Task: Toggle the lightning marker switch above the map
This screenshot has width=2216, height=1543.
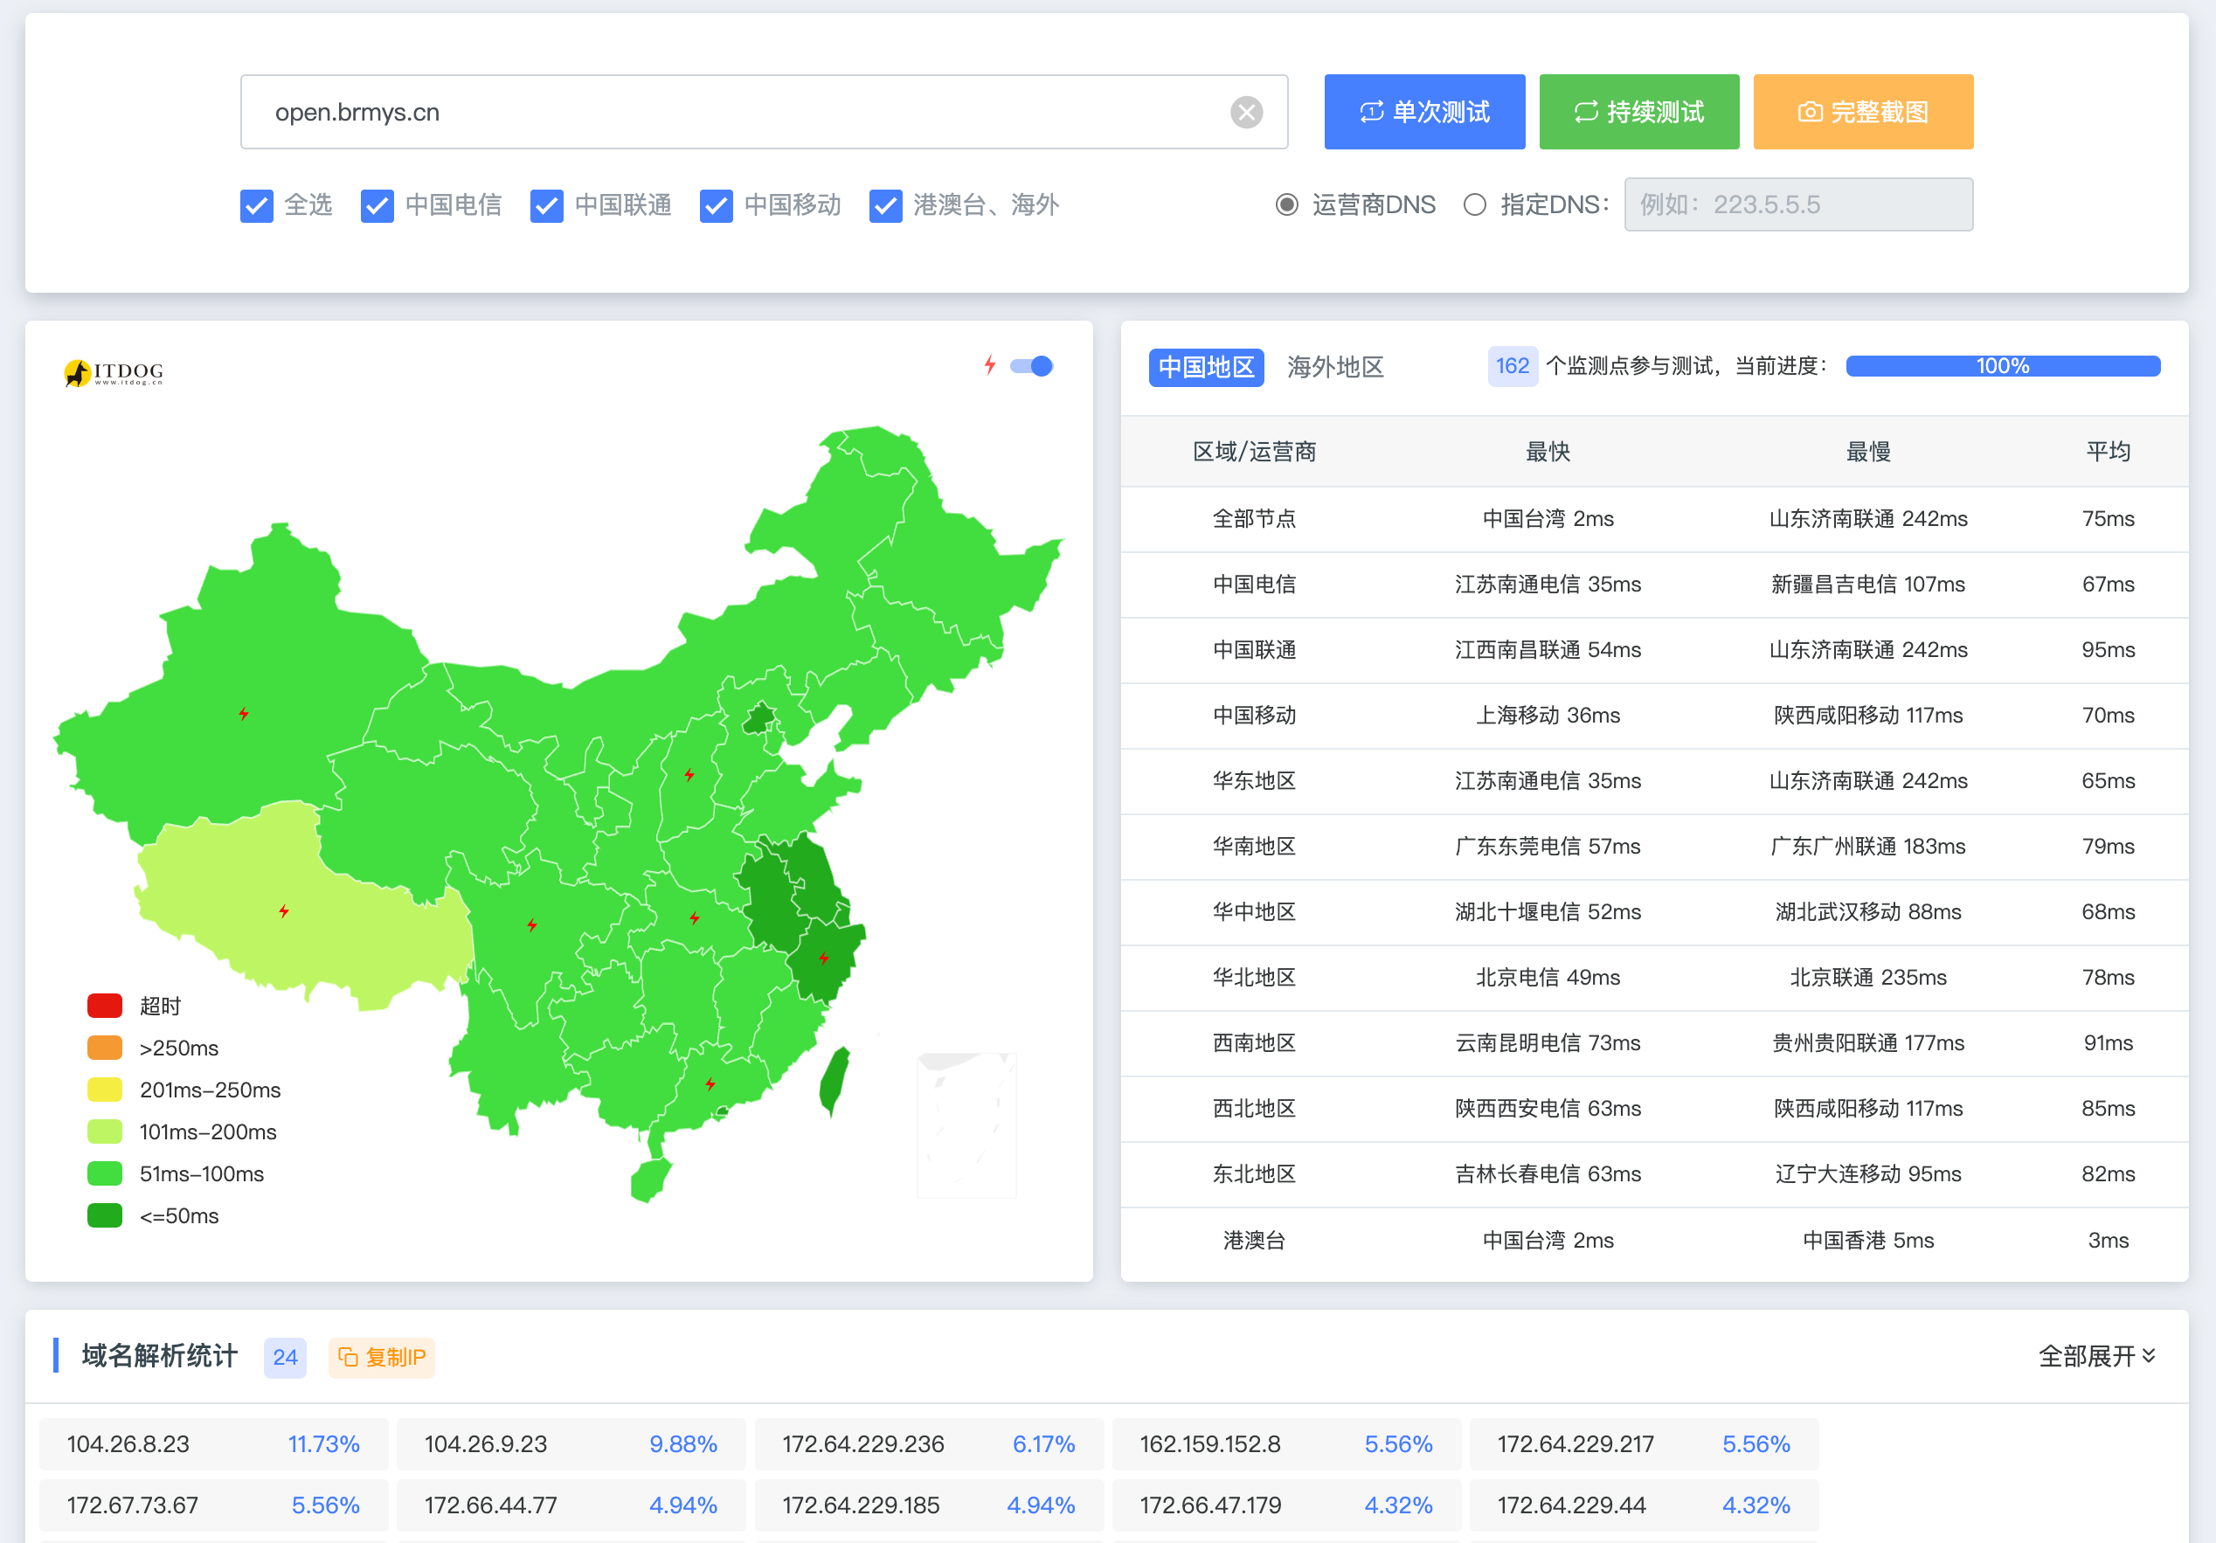Action: [1031, 366]
